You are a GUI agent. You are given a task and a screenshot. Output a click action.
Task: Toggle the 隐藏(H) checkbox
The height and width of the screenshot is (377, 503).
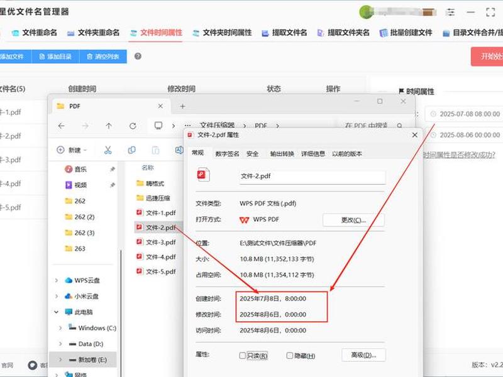[290, 356]
